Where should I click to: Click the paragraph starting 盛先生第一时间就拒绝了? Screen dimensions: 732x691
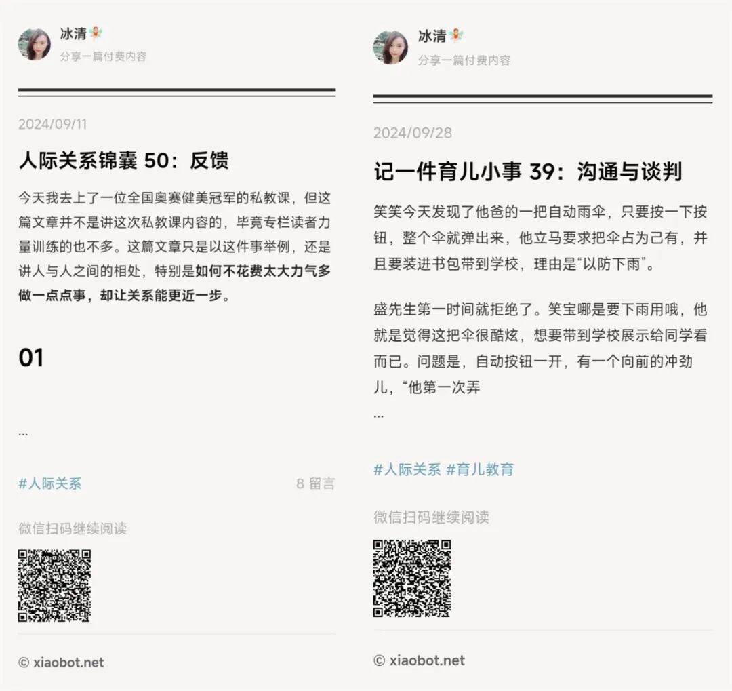click(541, 348)
